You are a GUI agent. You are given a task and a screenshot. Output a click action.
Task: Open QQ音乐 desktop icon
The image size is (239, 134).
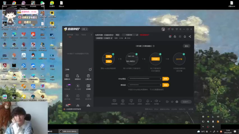pos(52,4)
